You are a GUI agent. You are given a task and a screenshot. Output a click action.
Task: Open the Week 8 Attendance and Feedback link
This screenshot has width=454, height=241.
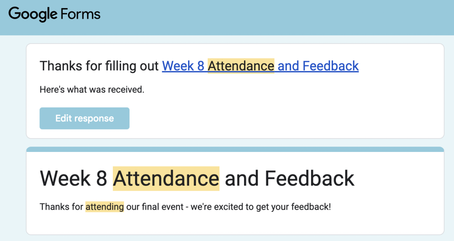click(260, 66)
